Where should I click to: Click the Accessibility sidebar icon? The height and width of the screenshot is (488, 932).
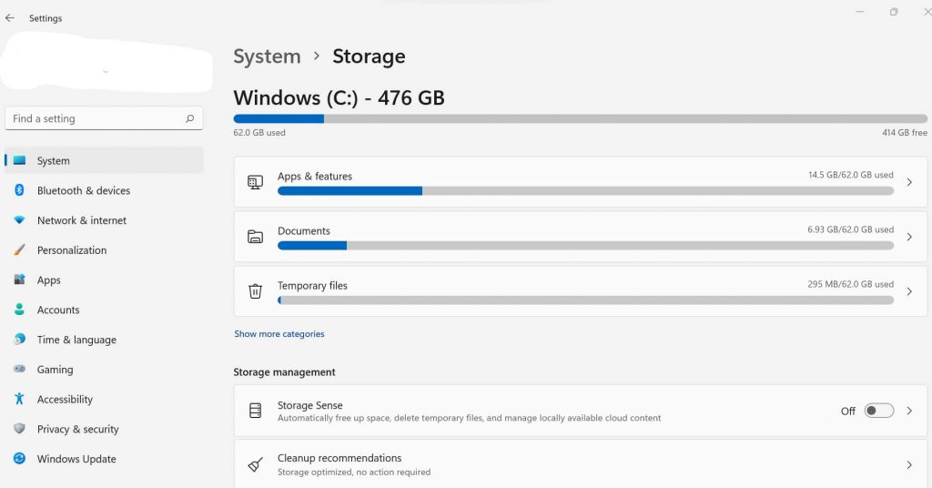coord(19,399)
